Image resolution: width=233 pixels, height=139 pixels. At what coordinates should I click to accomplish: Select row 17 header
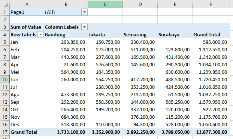(x=5, y=132)
